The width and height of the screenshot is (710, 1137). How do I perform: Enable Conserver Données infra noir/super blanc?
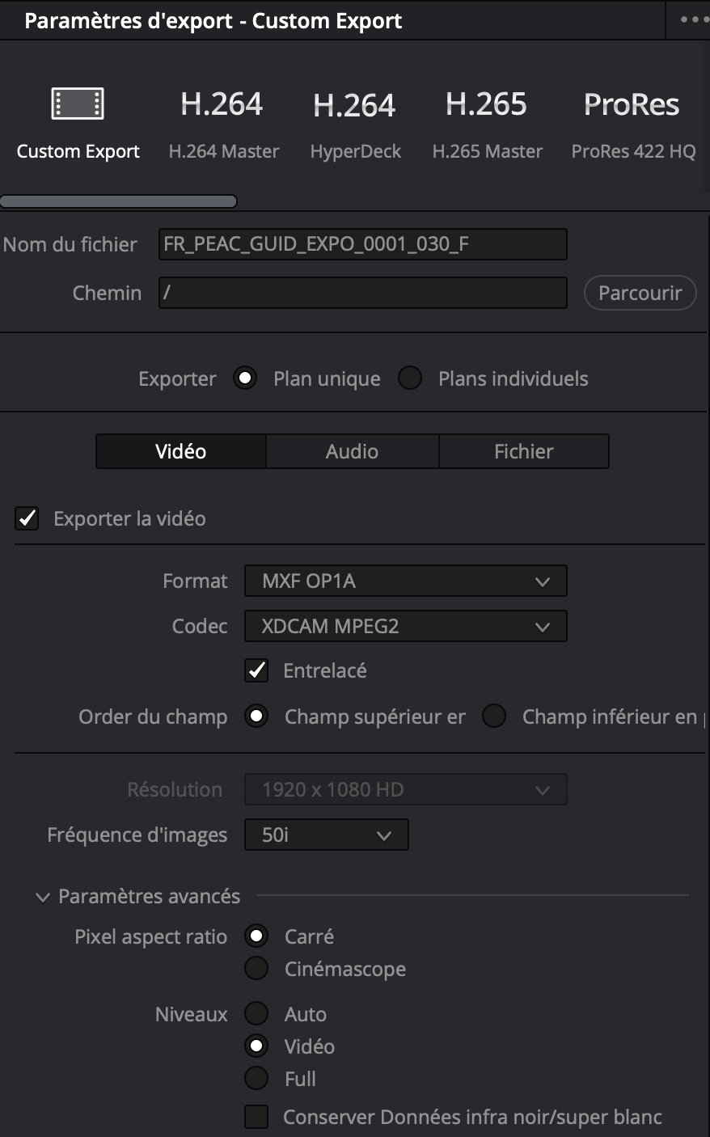(x=256, y=1117)
